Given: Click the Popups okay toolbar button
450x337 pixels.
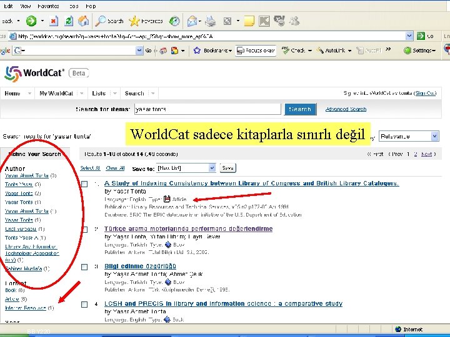Looking at the screenshot, I should [x=256, y=51].
